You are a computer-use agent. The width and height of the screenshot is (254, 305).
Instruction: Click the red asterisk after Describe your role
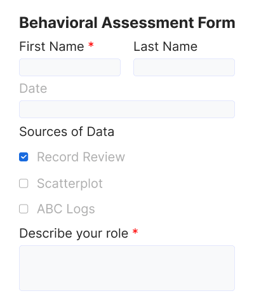tap(135, 231)
